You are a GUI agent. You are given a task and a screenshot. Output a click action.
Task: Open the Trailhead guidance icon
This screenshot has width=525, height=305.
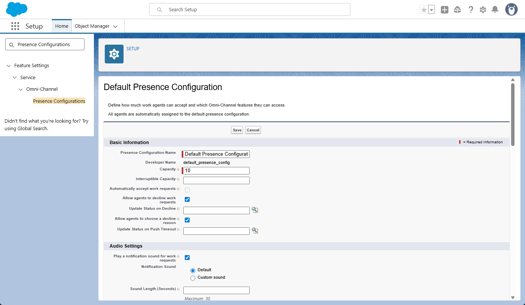pos(457,10)
